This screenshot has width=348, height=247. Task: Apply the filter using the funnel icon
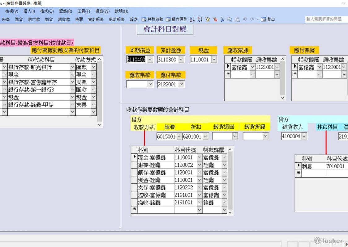click(207, 19)
